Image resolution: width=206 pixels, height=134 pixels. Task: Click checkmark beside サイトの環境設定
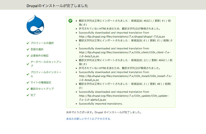click(x=28, y=82)
